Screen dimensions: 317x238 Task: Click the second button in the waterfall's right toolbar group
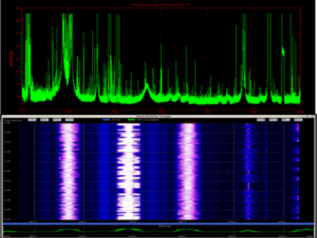[x=273, y=120]
